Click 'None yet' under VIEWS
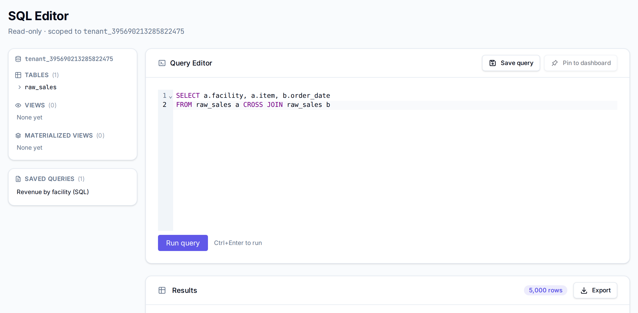Viewport: 638px width, 313px height. point(30,117)
